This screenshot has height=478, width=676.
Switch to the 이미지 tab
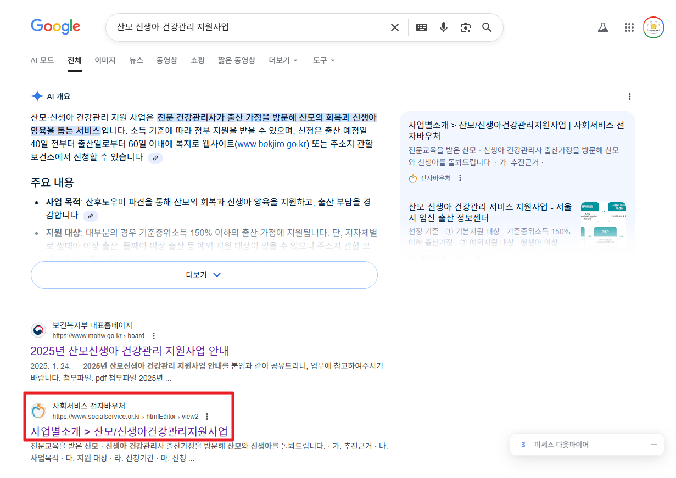click(104, 60)
